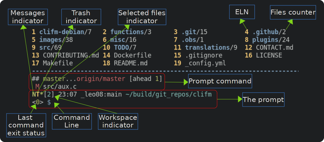Click the ~/build/git_repos/clifm path
The image size is (324, 142).
(168, 94)
